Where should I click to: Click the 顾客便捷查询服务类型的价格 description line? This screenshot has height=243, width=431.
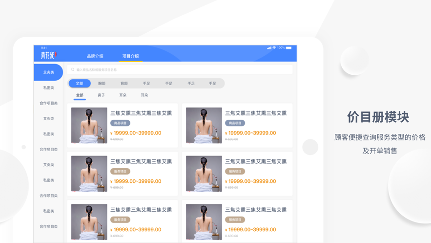(x=380, y=137)
